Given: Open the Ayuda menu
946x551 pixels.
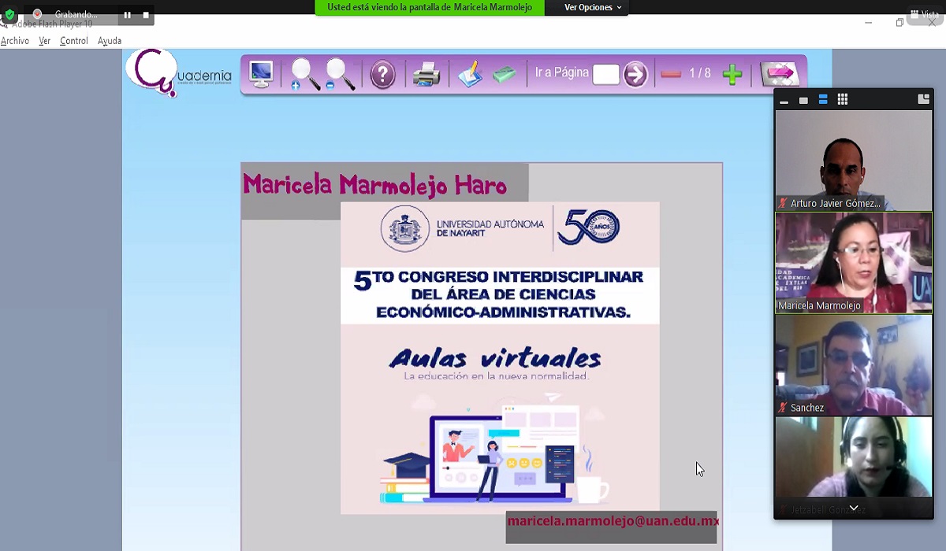Looking at the screenshot, I should 110,41.
